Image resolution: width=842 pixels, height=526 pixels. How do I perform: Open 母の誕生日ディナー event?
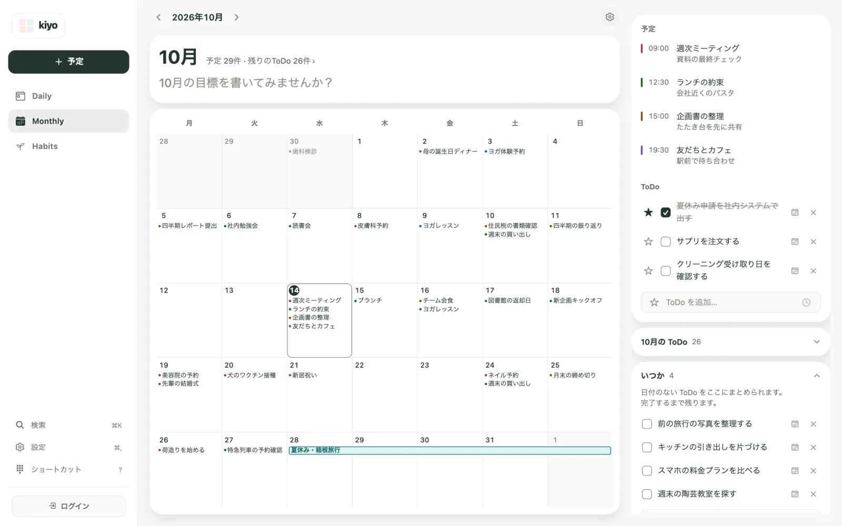pos(448,151)
